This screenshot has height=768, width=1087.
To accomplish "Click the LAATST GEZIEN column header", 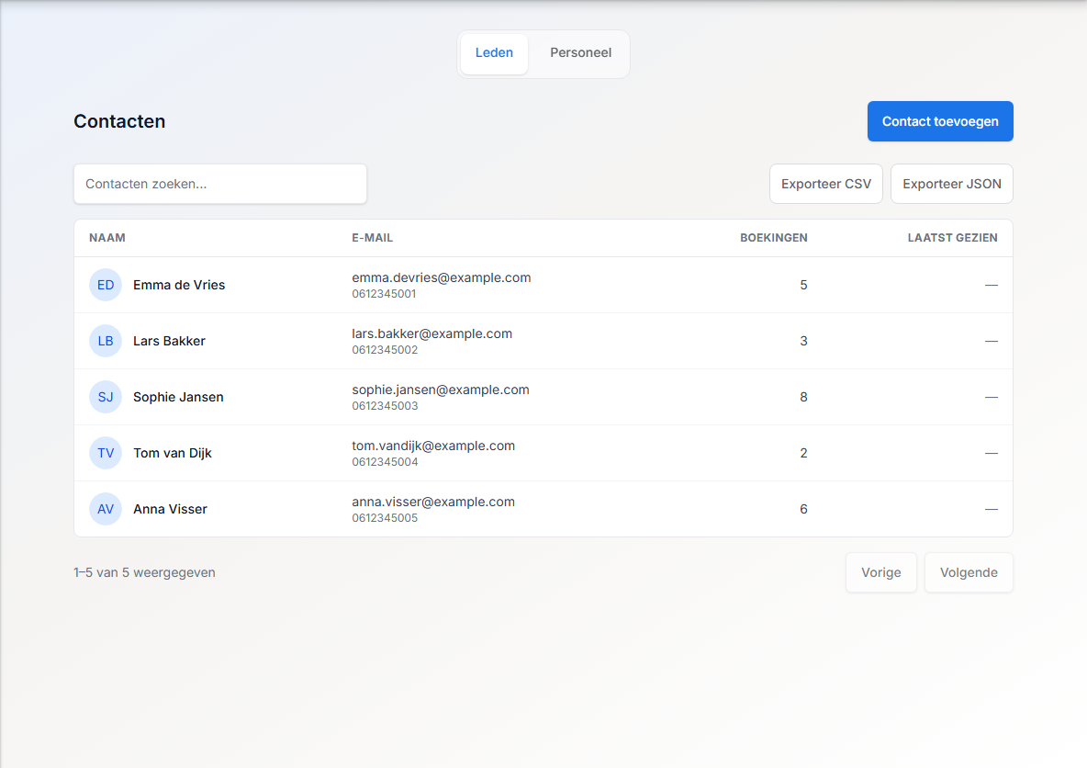I will [x=953, y=238].
